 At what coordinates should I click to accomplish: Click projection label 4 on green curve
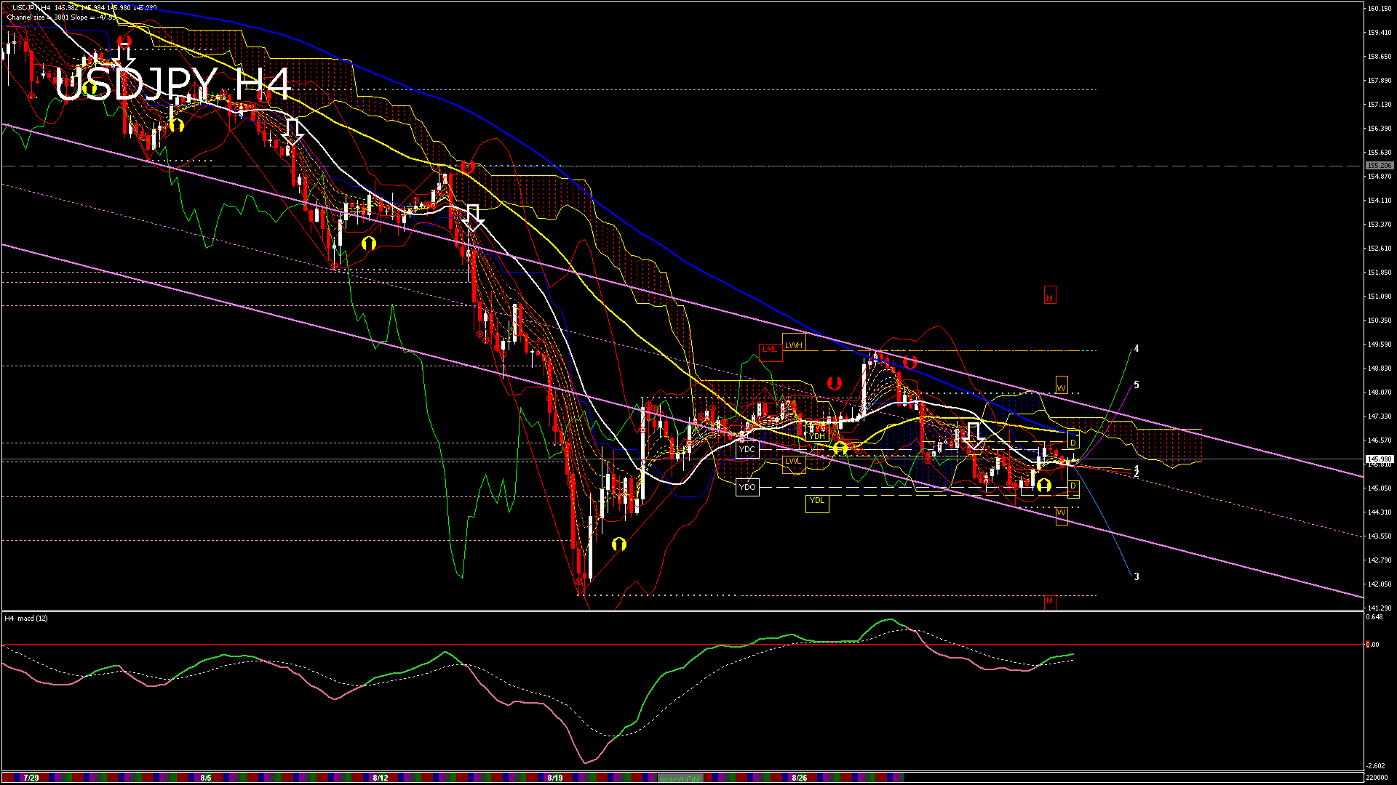(x=1137, y=349)
